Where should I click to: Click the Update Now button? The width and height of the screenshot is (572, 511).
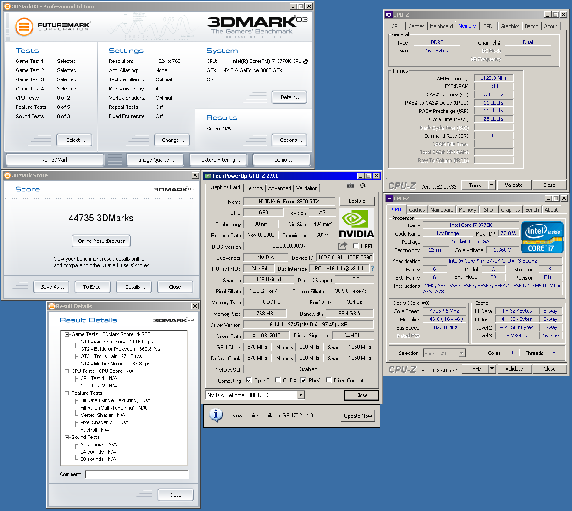tap(358, 416)
